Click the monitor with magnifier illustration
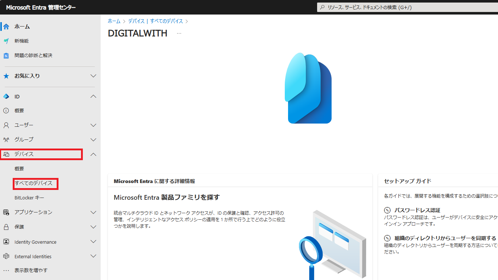The image size is (498, 280). [x=332, y=245]
